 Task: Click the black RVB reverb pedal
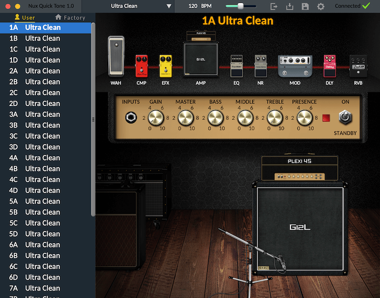(x=358, y=66)
